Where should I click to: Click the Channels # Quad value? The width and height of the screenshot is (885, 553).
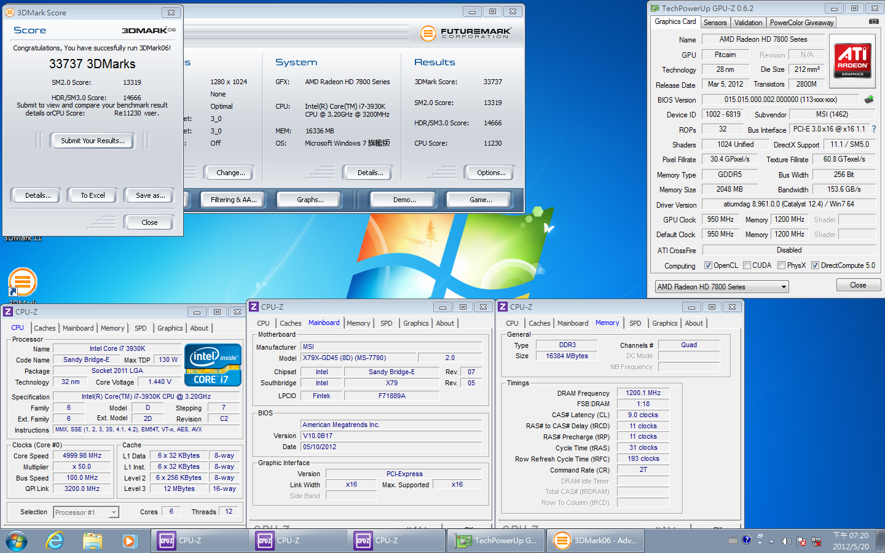(x=689, y=345)
